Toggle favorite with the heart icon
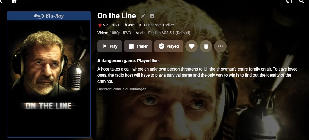Image resolution: width=309 pixels, height=140 pixels. point(191,46)
